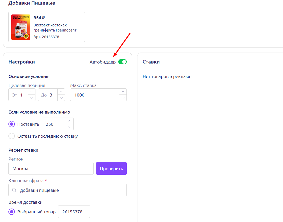The height and width of the screenshot is (222, 283).
Task: Select the Поставить radio option
Action: click(x=12, y=124)
